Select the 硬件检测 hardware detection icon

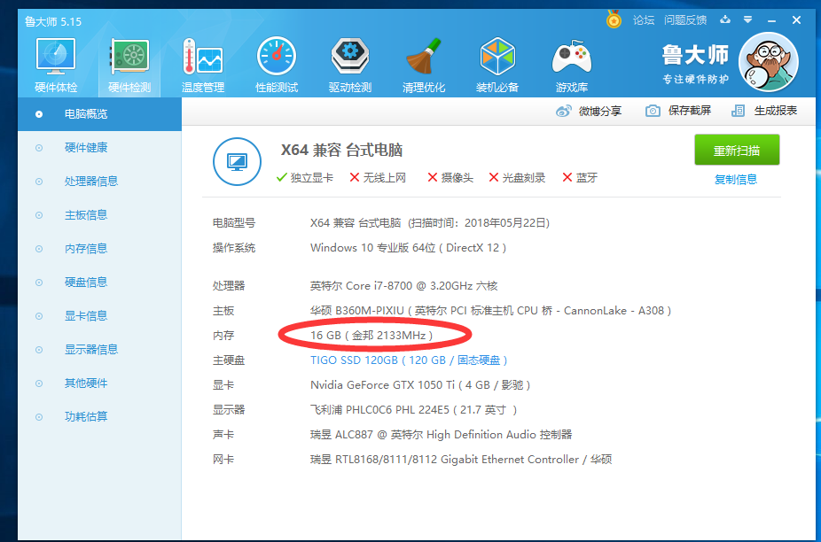[129, 66]
